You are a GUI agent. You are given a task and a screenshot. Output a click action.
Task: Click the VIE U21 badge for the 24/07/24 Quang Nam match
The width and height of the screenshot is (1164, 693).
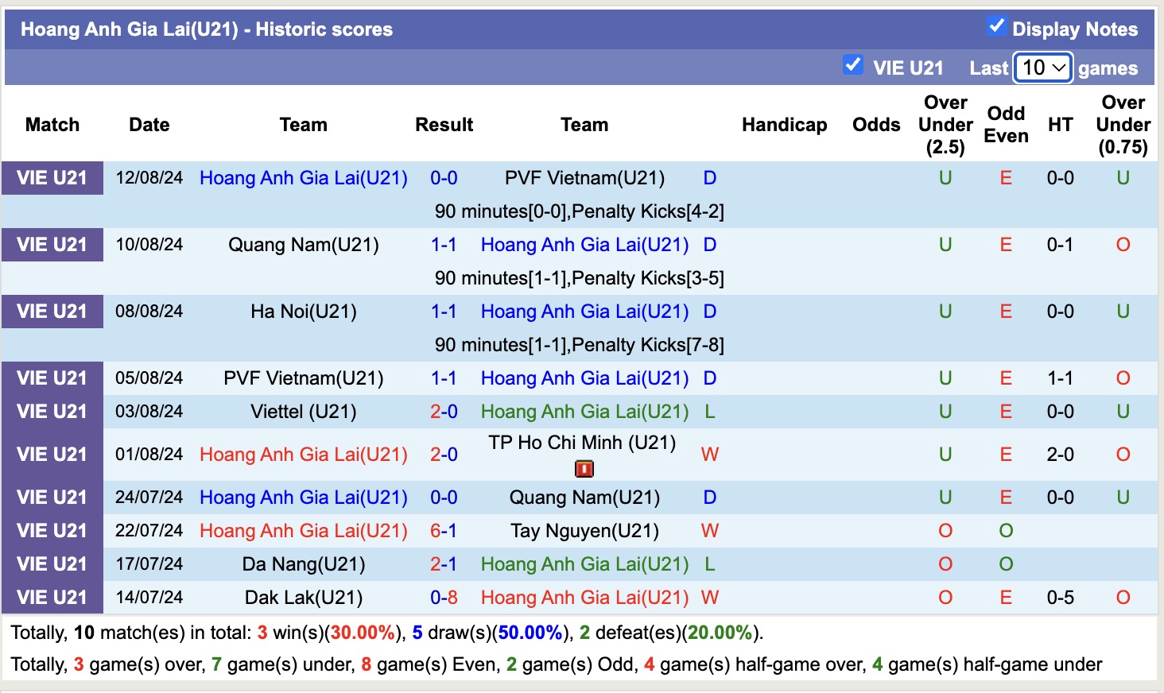52,497
